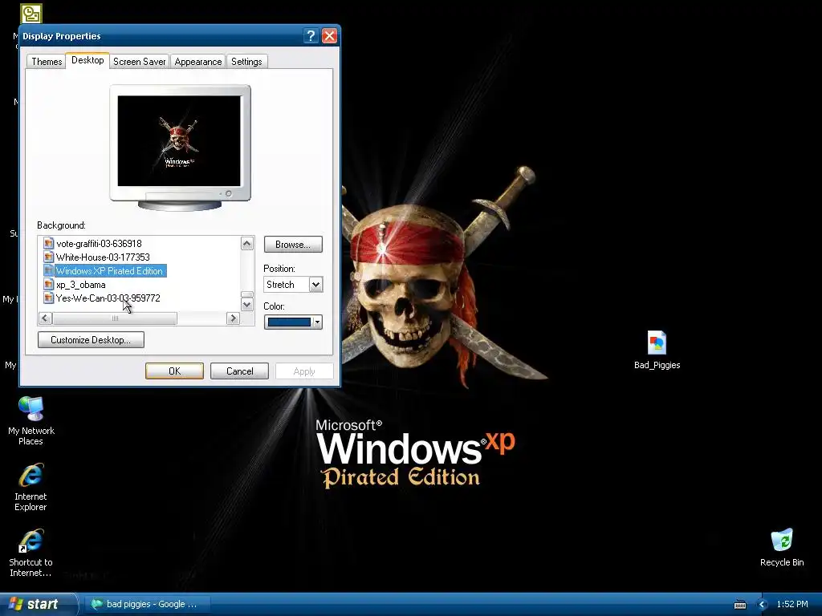This screenshot has width=822, height=616.
Task: Click the icon beside Yes-We-Can-03-03-959772
Action: 49,298
